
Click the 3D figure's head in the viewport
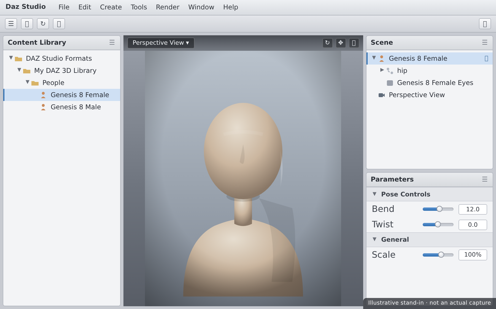point(243,151)
